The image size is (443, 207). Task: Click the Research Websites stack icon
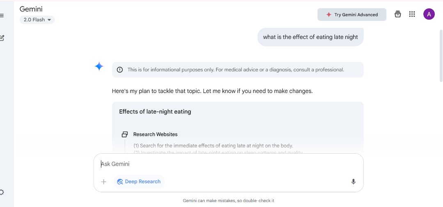125,134
